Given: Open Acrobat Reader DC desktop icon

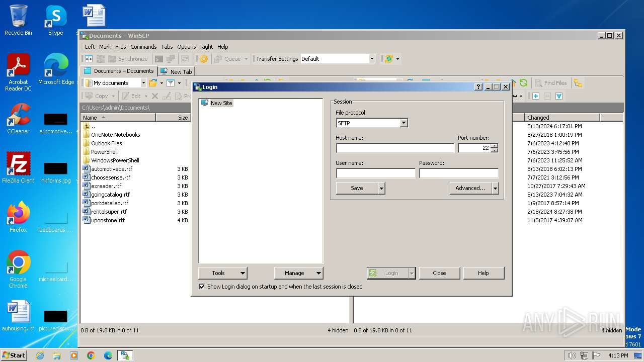Looking at the screenshot, I should [x=18, y=72].
